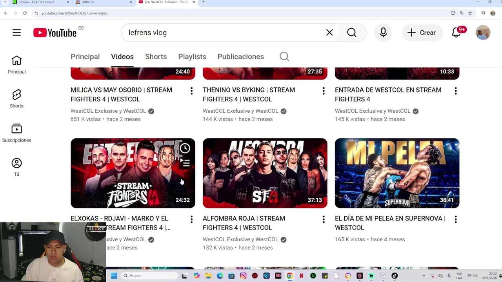This screenshot has width=502, height=282.
Task: Start voice search with the microphone
Action: tap(383, 33)
